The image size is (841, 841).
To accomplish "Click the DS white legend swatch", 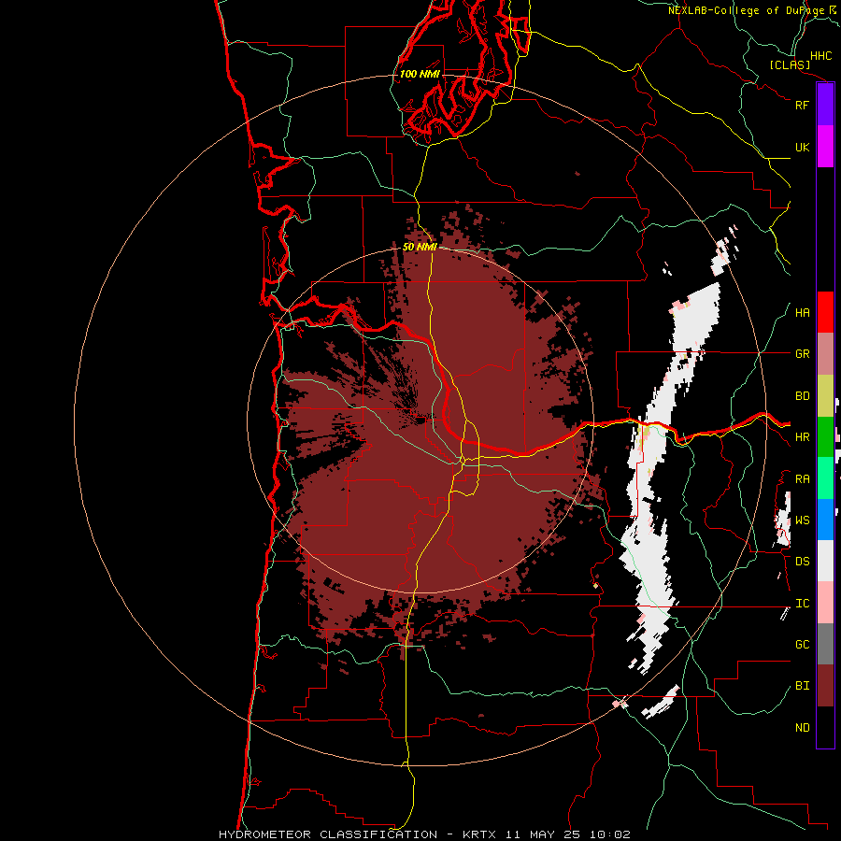I will pyautogui.click(x=825, y=561).
